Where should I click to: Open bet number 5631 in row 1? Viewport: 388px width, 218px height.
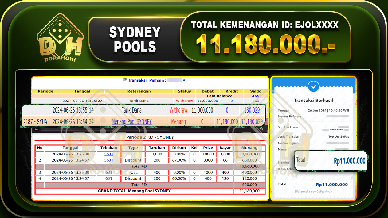click(x=108, y=154)
